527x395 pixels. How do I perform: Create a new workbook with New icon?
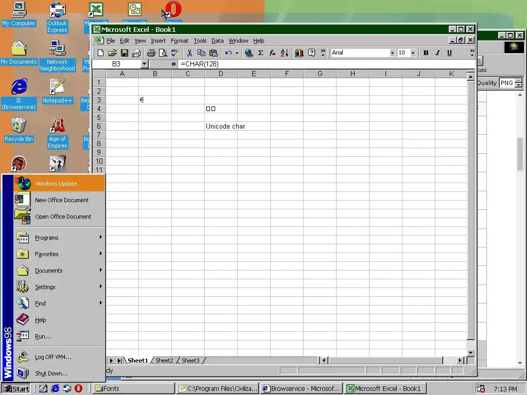pos(100,53)
